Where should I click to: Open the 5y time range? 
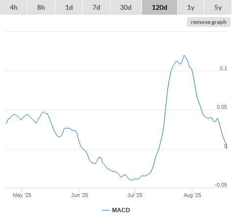[218, 7]
